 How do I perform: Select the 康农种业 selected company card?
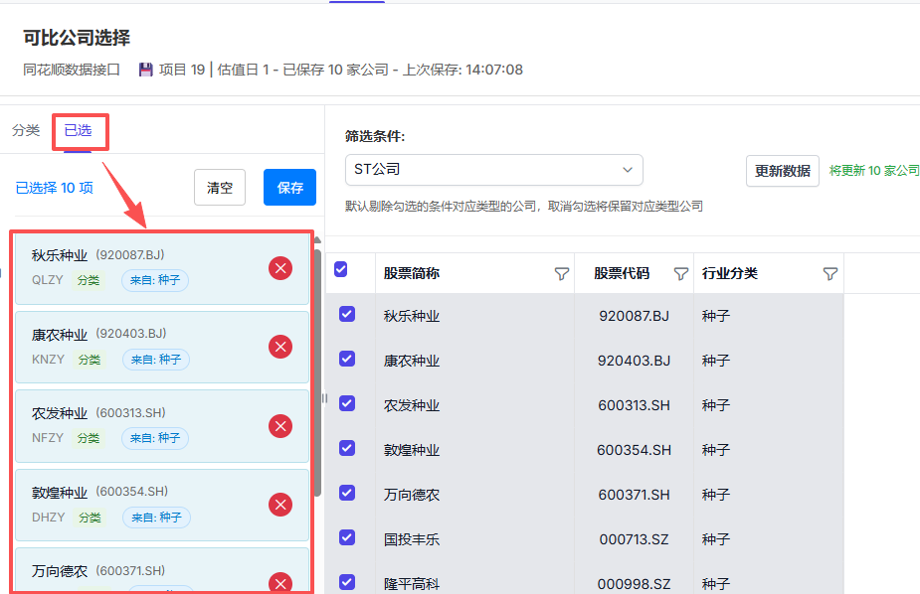click(x=162, y=347)
